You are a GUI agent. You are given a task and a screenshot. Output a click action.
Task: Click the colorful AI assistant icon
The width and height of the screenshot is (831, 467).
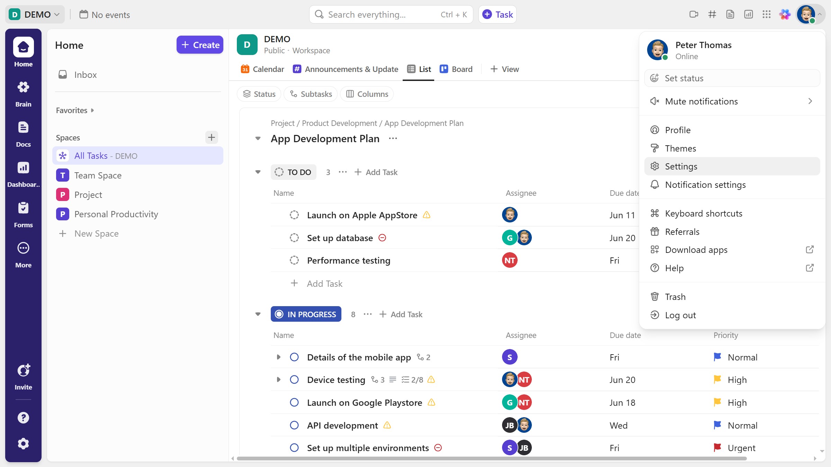pyautogui.click(x=785, y=15)
